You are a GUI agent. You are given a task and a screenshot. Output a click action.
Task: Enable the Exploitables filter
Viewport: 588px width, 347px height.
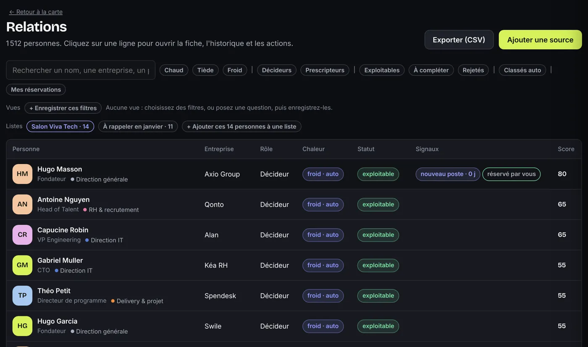point(382,70)
